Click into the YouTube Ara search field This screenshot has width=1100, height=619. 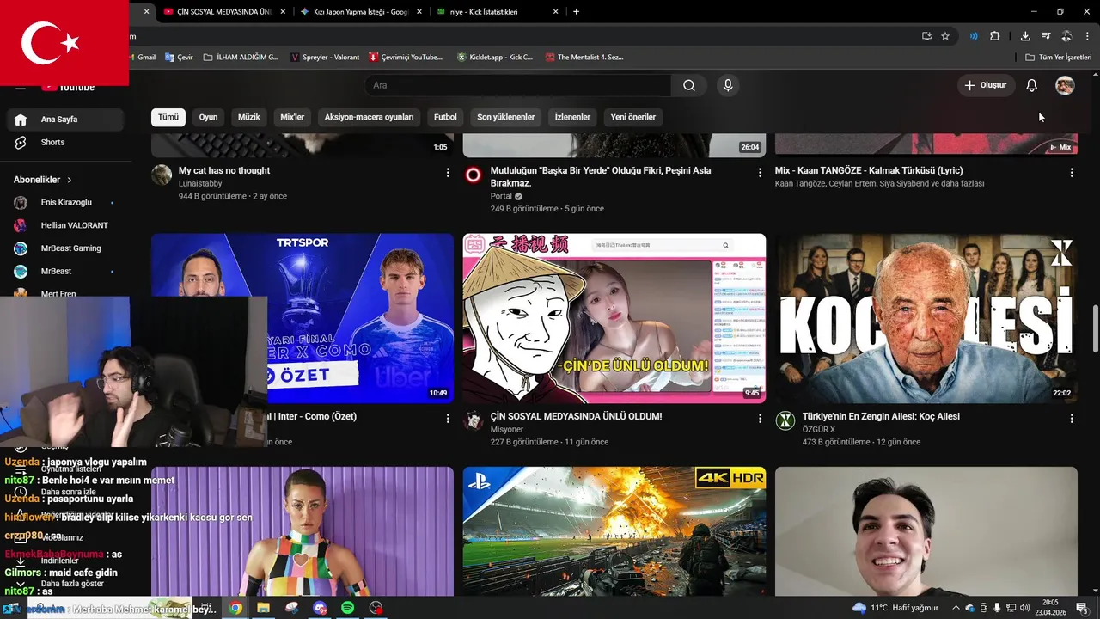pos(518,85)
